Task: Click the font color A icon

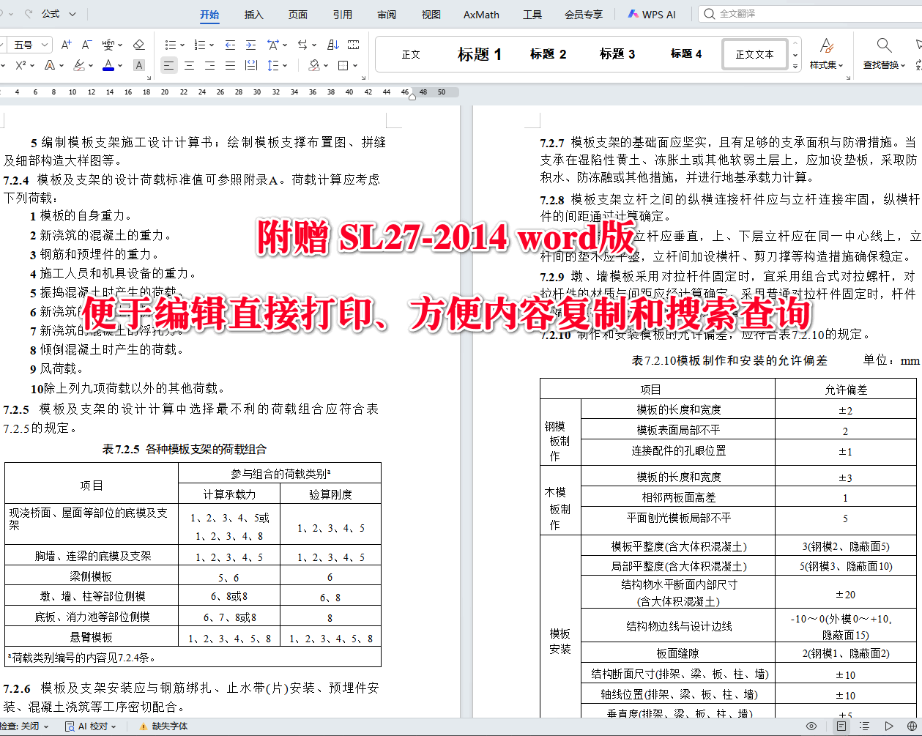Action: (108, 65)
